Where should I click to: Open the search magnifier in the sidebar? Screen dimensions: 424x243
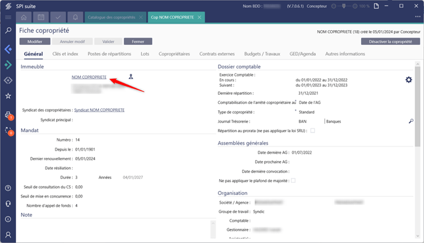coord(8,30)
